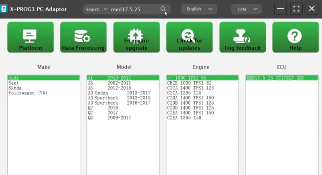Select engine CZCA 1395 125
This screenshot has height=175, width=322.
coord(202,93)
